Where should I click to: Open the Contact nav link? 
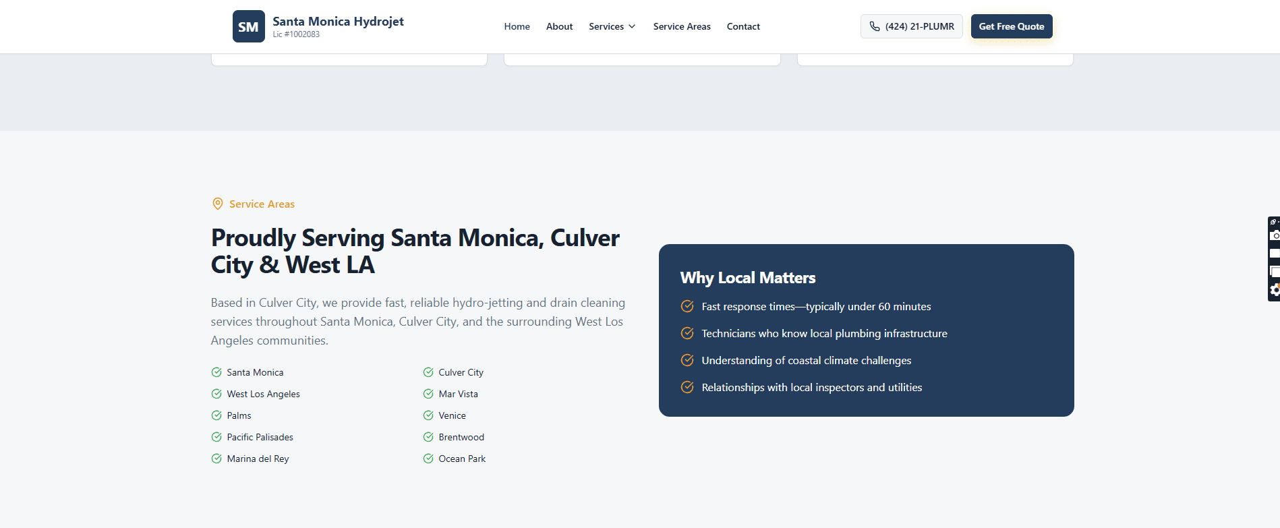(x=743, y=26)
